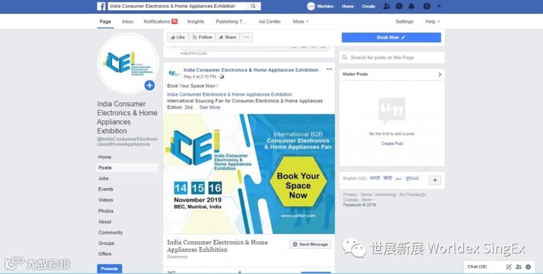Click the search magnifier button
Image resolution: width=543 pixels, height=274 pixels.
click(253, 6)
